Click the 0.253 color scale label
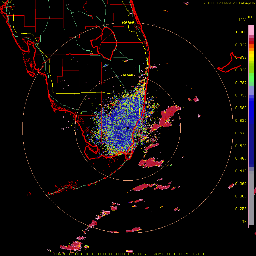Screen dimensions: 256x256 [241, 209]
